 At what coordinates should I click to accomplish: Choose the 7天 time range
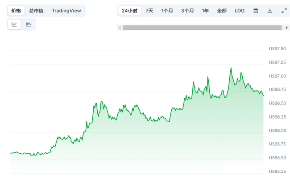tap(149, 11)
